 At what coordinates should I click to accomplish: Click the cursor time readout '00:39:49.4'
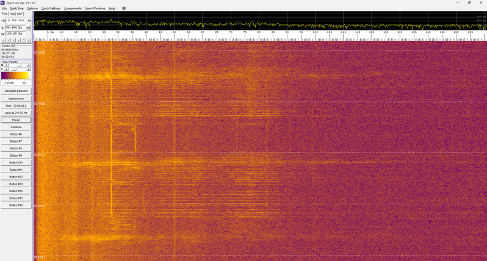[8, 57]
